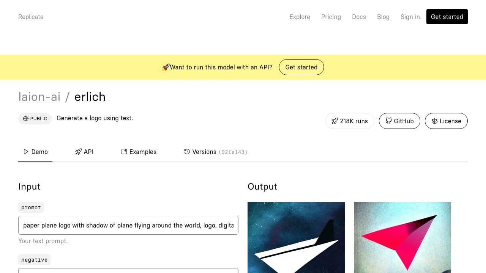Click Sign in at top right
The image size is (486, 273).
[410, 17]
